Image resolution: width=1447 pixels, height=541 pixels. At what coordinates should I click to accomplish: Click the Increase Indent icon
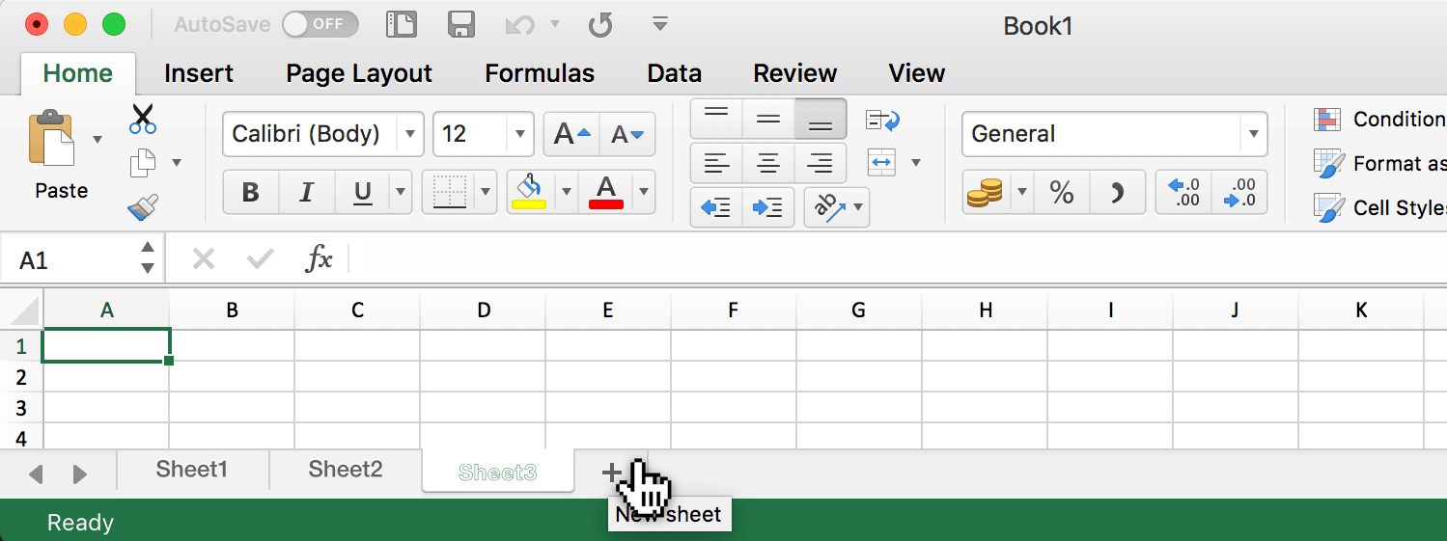pos(767,207)
